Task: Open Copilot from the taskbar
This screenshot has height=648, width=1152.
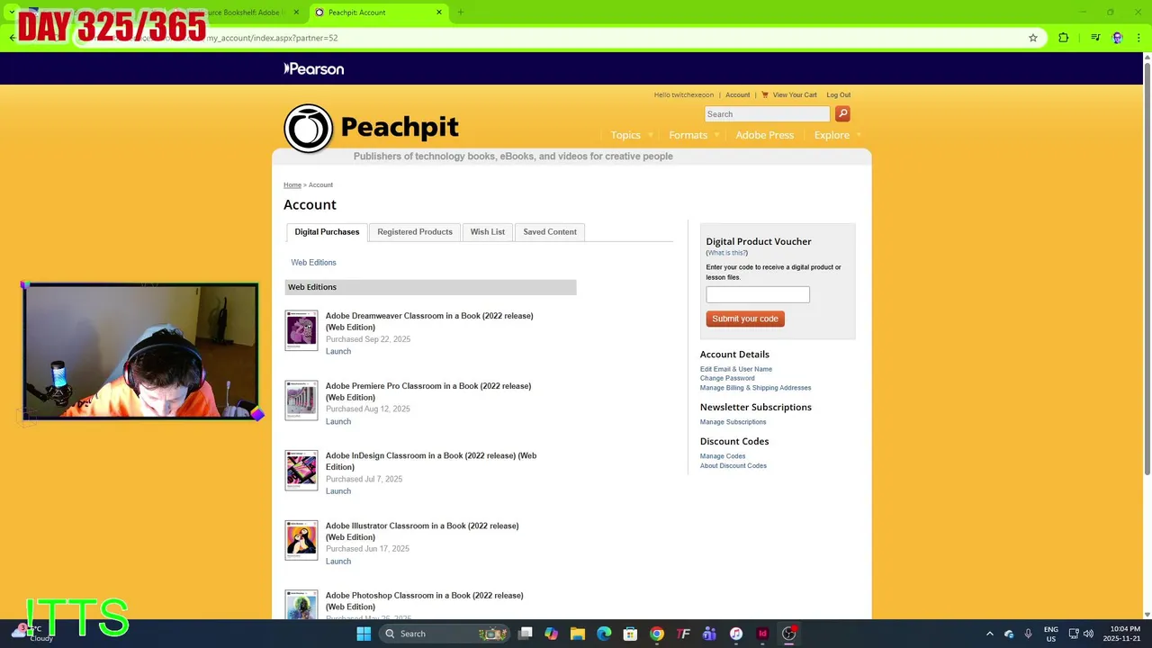Action: point(552,634)
